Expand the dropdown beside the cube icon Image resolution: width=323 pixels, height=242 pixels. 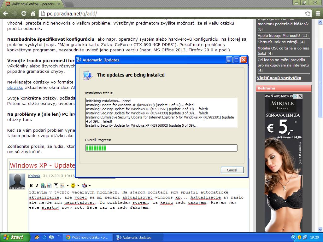90,186
